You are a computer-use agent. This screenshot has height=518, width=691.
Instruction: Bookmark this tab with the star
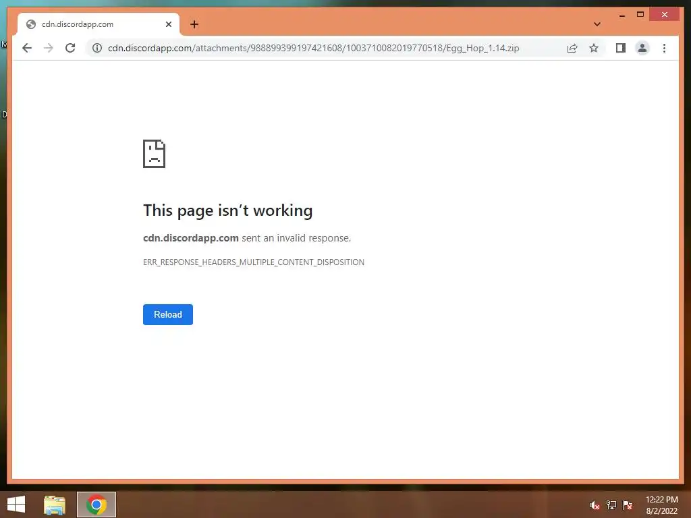[594, 48]
